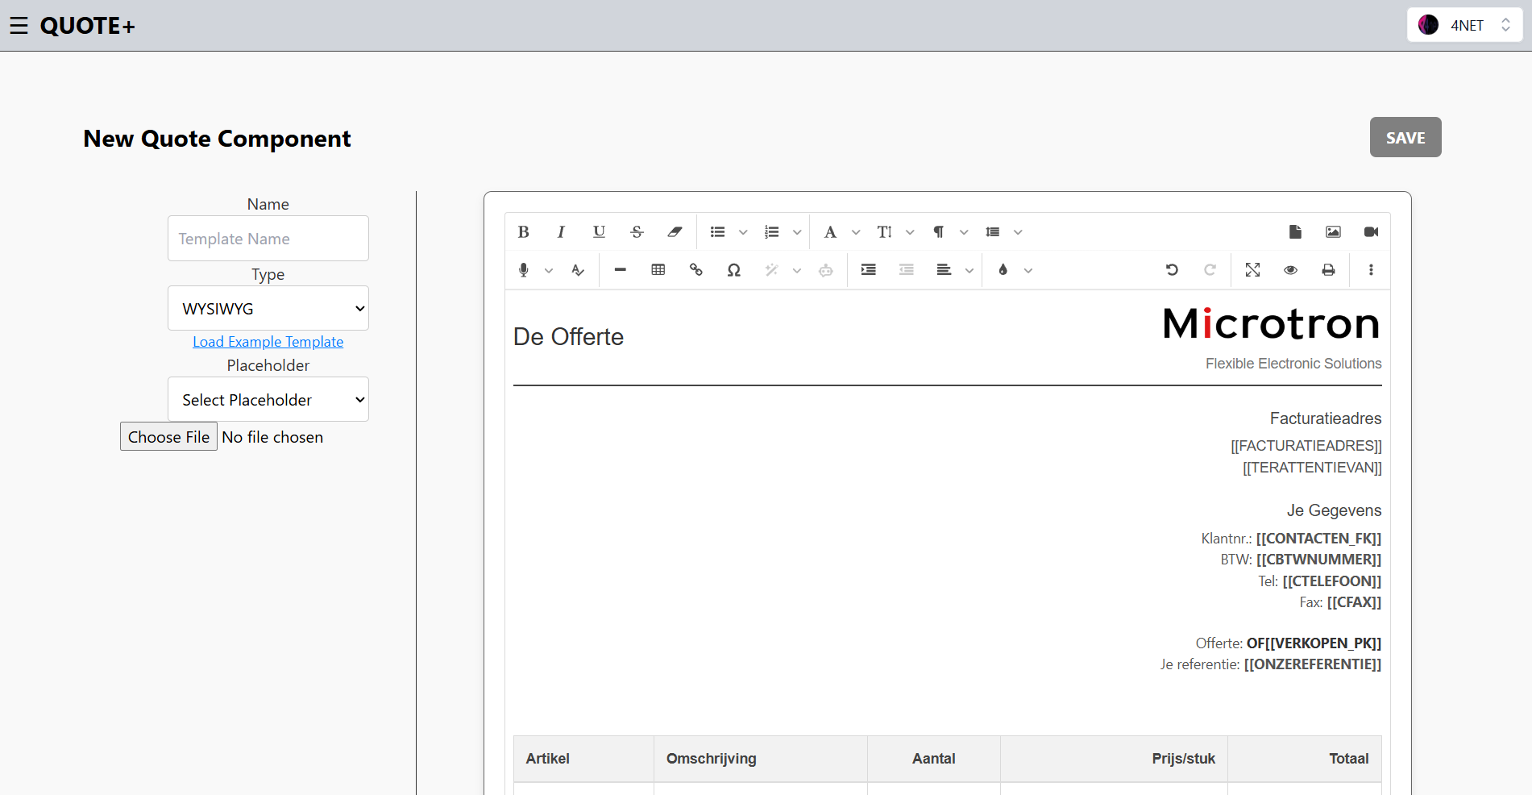Open the Select Placeholder dropdown
The width and height of the screenshot is (1532, 795).
(268, 400)
